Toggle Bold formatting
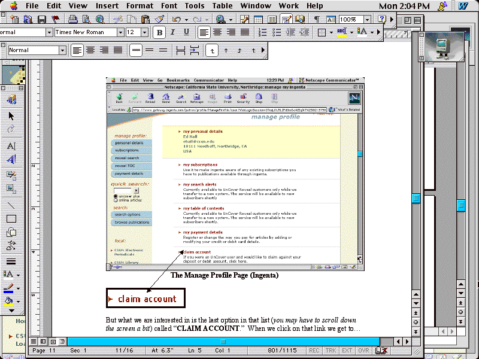The height and width of the screenshot is (359, 479). (x=159, y=32)
